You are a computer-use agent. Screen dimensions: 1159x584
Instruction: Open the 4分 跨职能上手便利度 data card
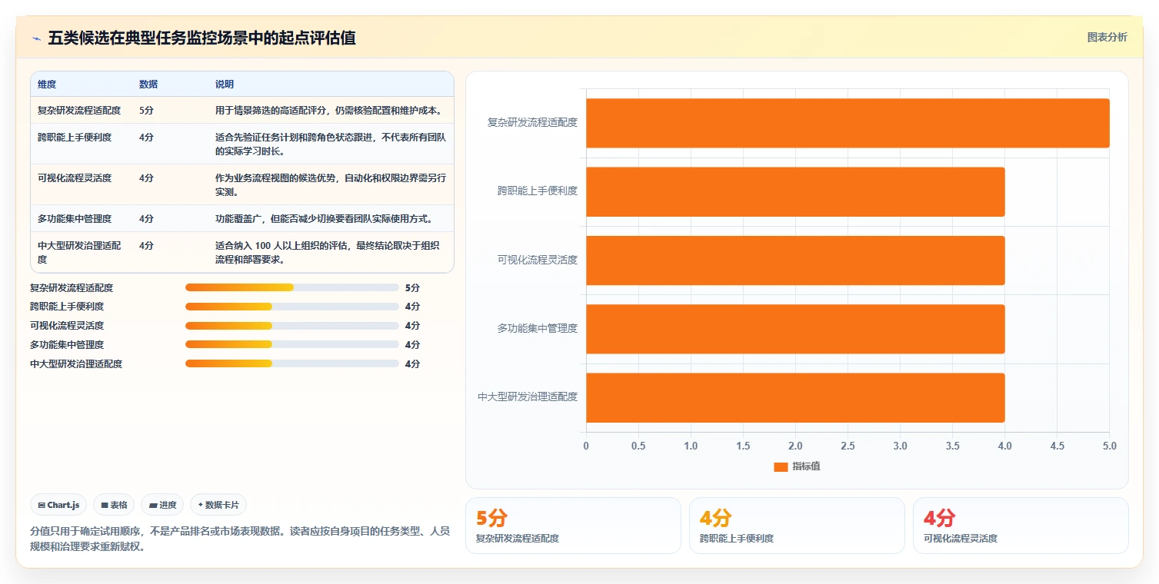[797, 526]
